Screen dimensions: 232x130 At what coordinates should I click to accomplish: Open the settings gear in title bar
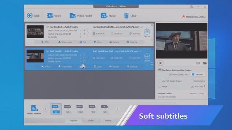pyautogui.click(x=192, y=6)
